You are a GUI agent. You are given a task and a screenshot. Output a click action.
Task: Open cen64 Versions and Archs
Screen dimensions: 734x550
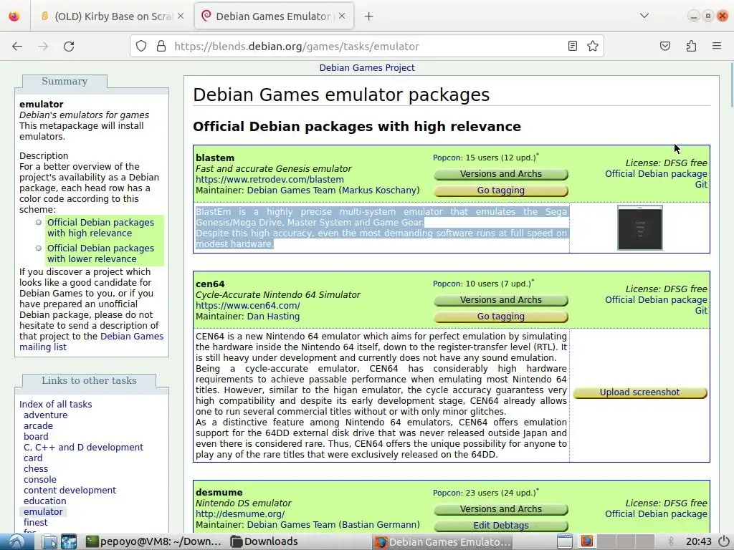[501, 300]
